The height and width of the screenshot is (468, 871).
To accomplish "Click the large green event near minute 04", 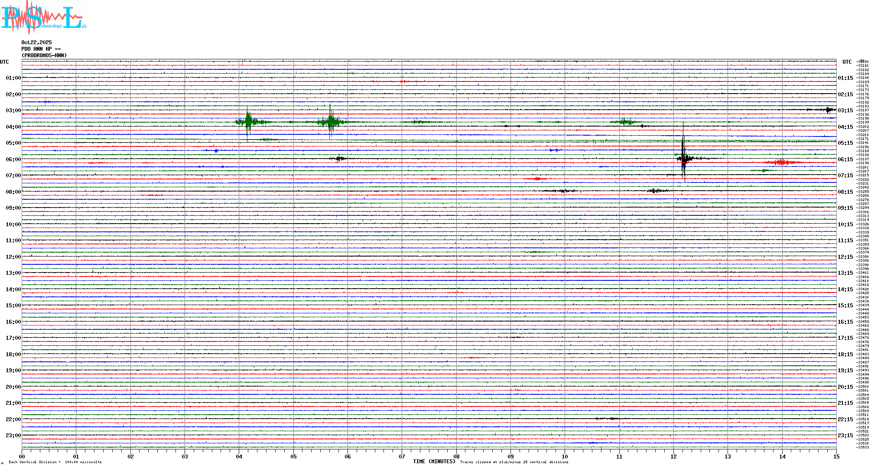I will click(248, 122).
